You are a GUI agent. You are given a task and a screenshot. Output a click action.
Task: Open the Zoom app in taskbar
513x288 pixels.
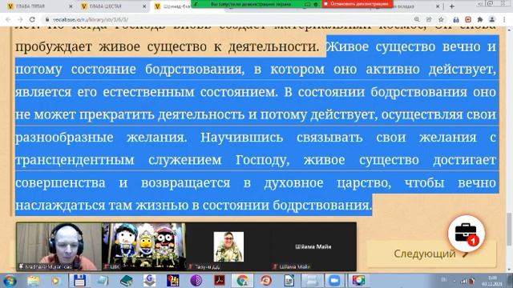(334, 281)
